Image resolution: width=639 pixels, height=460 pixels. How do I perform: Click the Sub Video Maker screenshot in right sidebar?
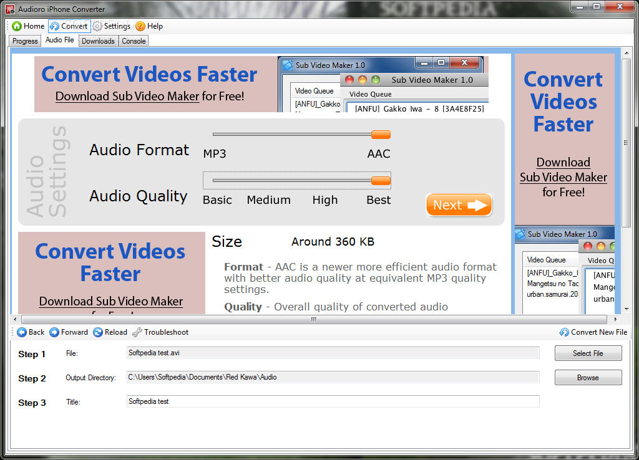click(565, 270)
